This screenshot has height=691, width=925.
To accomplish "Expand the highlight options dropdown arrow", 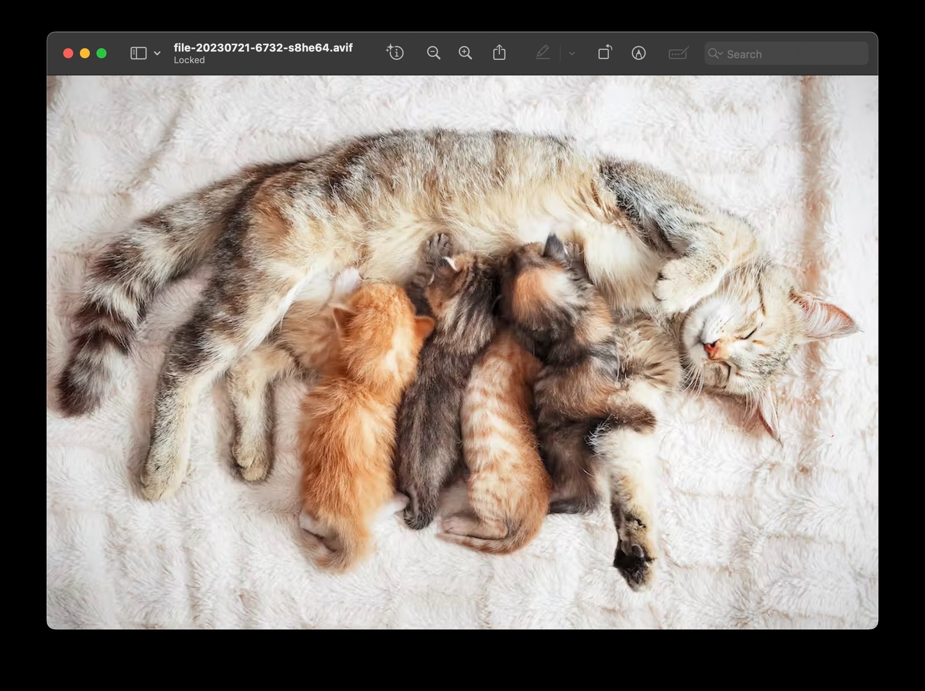I will [x=572, y=53].
